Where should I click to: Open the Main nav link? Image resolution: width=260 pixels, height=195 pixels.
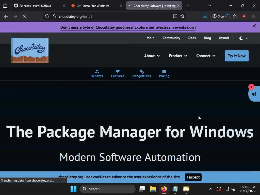point(150,38)
